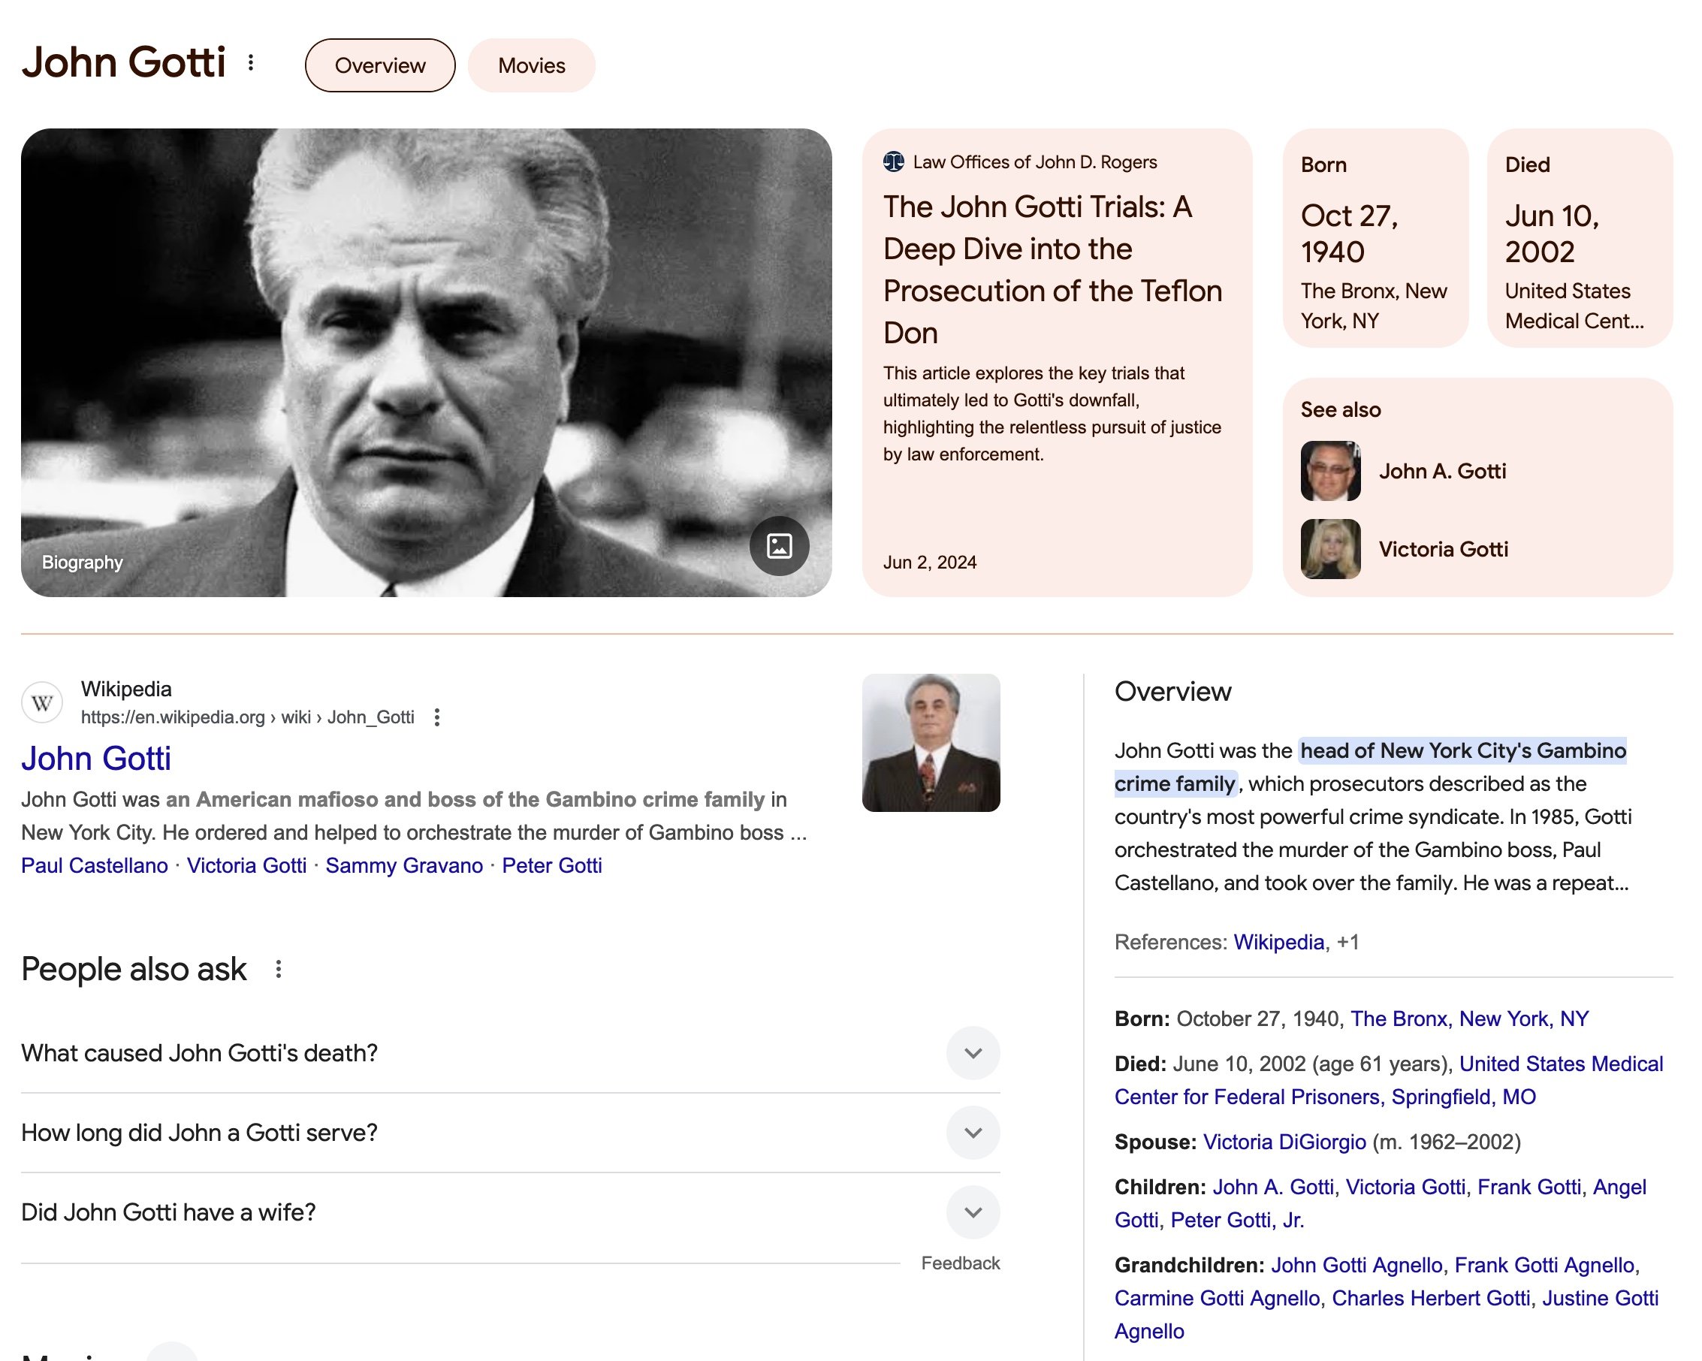Image resolution: width=1702 pixels, height=1361 pixels.
Task: Click the Wikipedia W favicon
Action: pyautogui.click(x=42, y=702)
